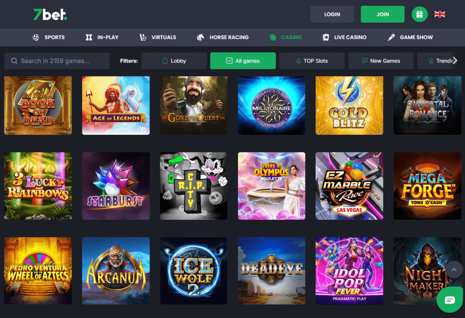
Task: Launch the Deadeye game
Action: [272, 271]
